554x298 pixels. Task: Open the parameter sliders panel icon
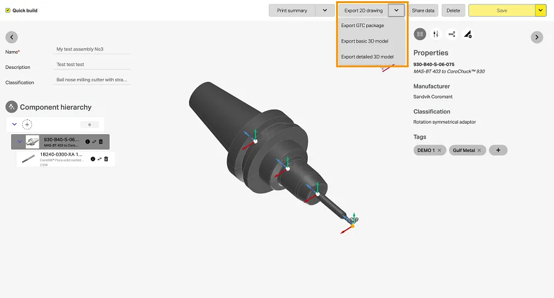pyautogui.click(x=436, y=34)
